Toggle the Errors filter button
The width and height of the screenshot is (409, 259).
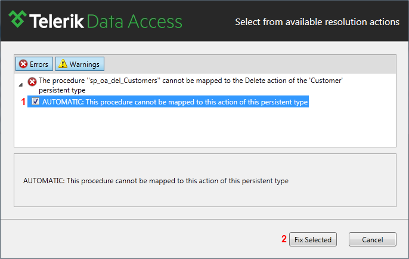(x=34, y=64)
